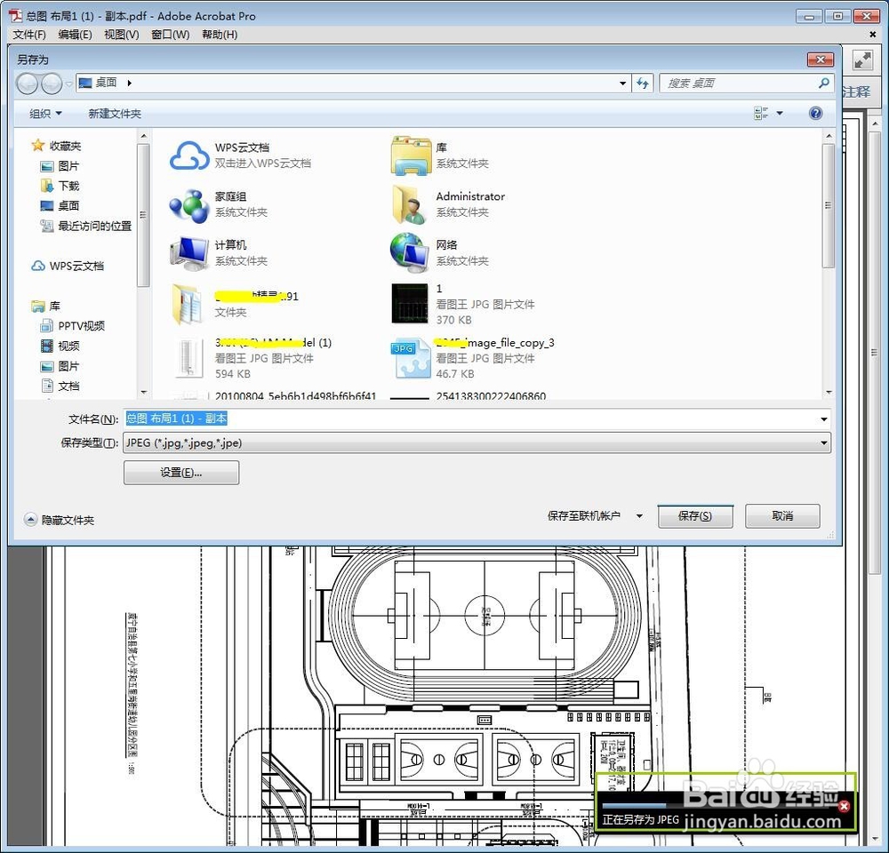Expand 保存至联机帐户 dropdown arrow

tap(639, 515)
